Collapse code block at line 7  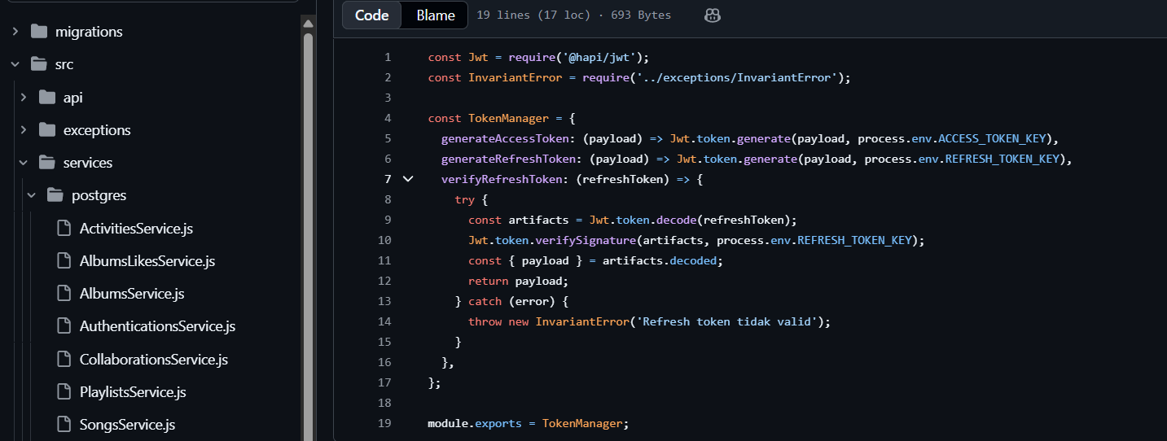tap(408, 179)
